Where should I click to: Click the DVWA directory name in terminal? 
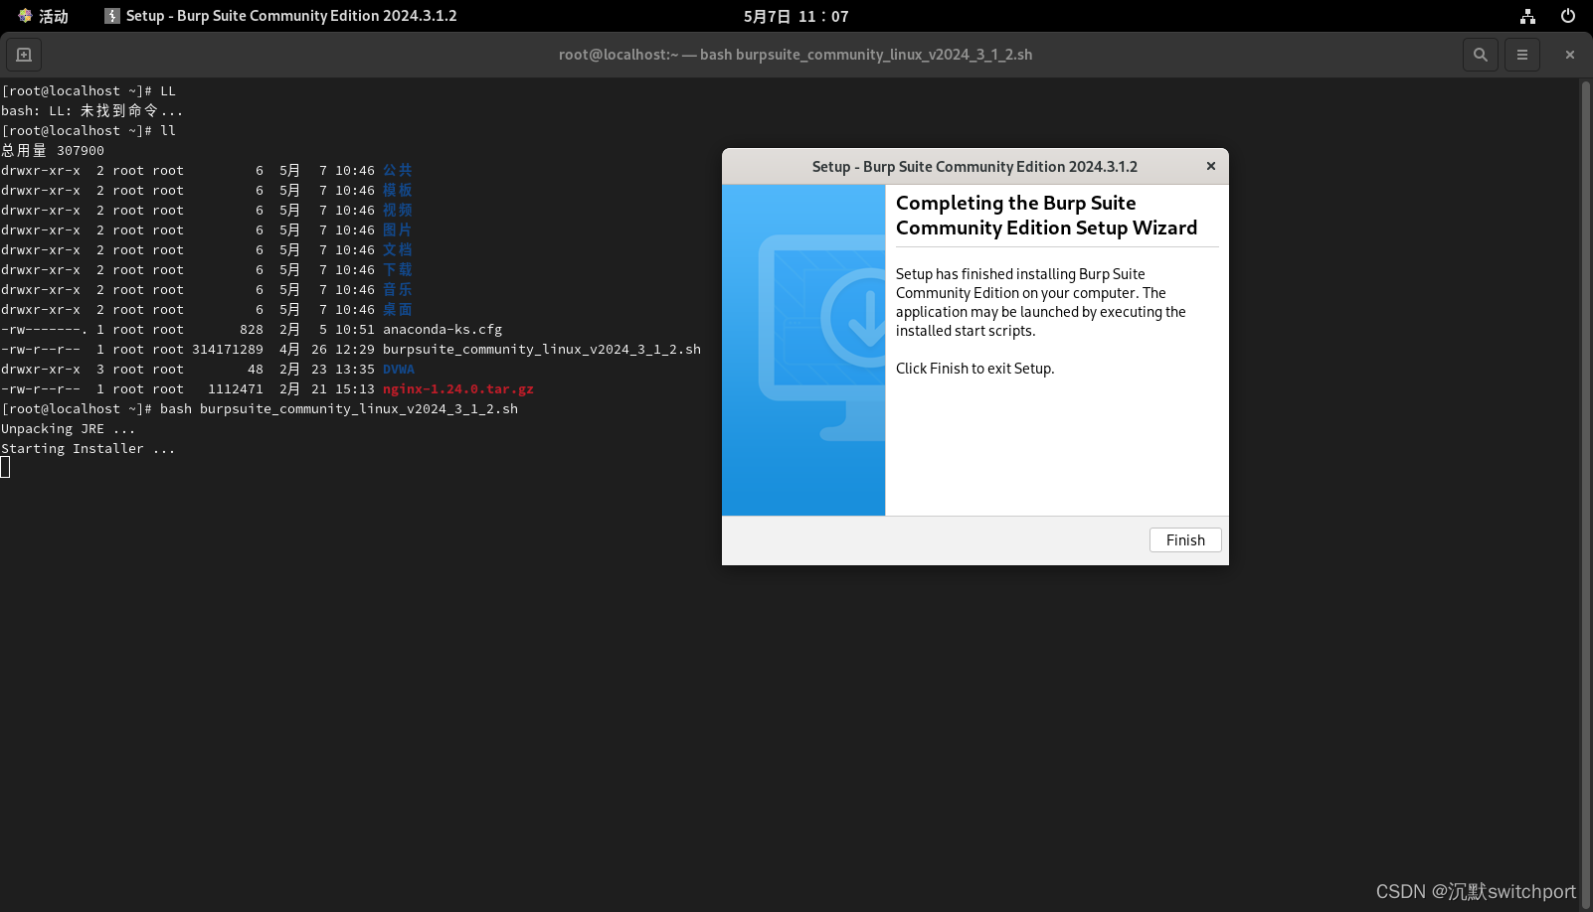point(399,369)
